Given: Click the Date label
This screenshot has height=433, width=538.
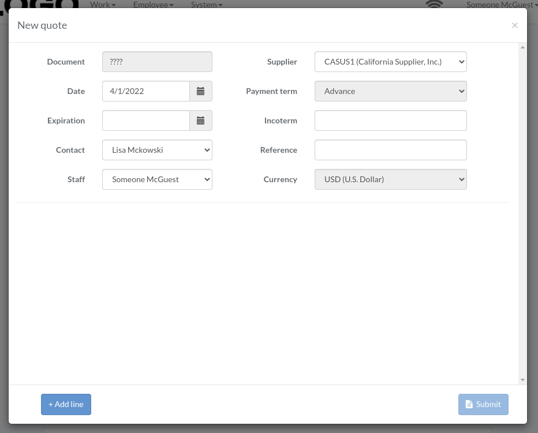Looking at the screenshot, I should 76,91.
